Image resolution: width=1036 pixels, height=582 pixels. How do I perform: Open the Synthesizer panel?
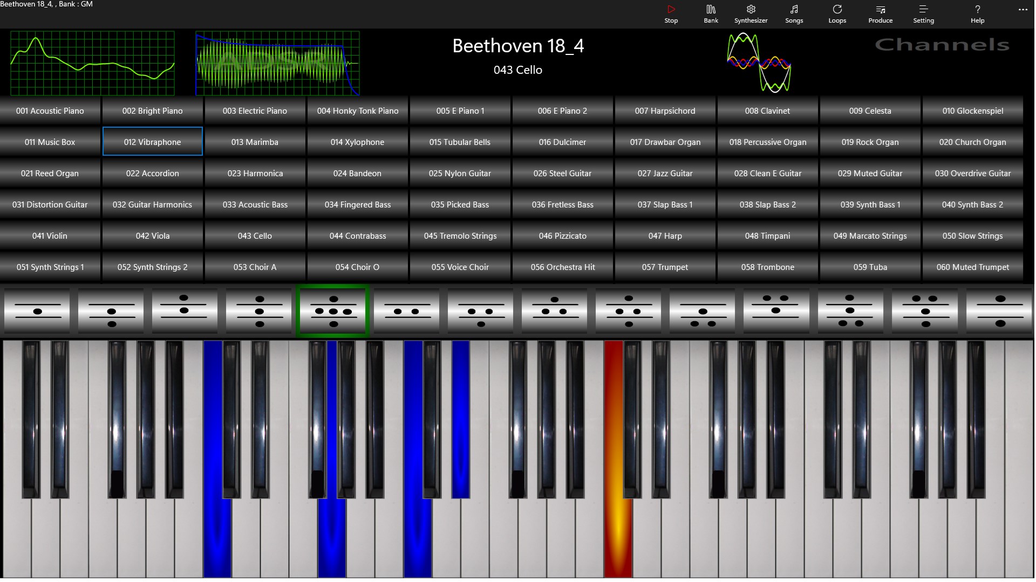(x=751, y=13)
